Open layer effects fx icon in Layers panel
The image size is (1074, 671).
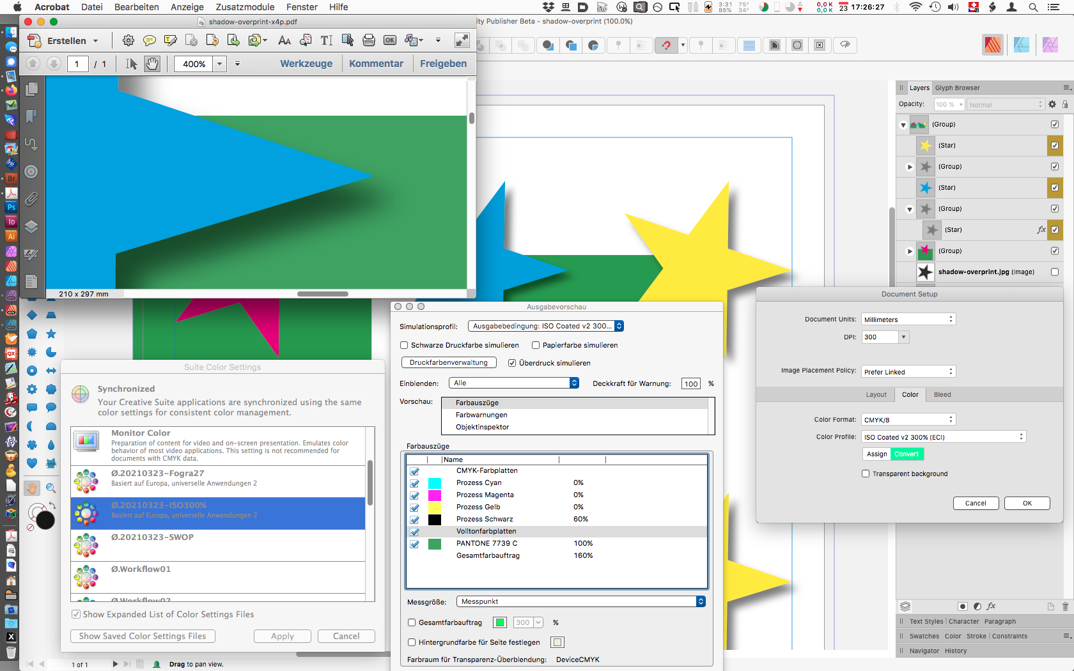point(992,606)
